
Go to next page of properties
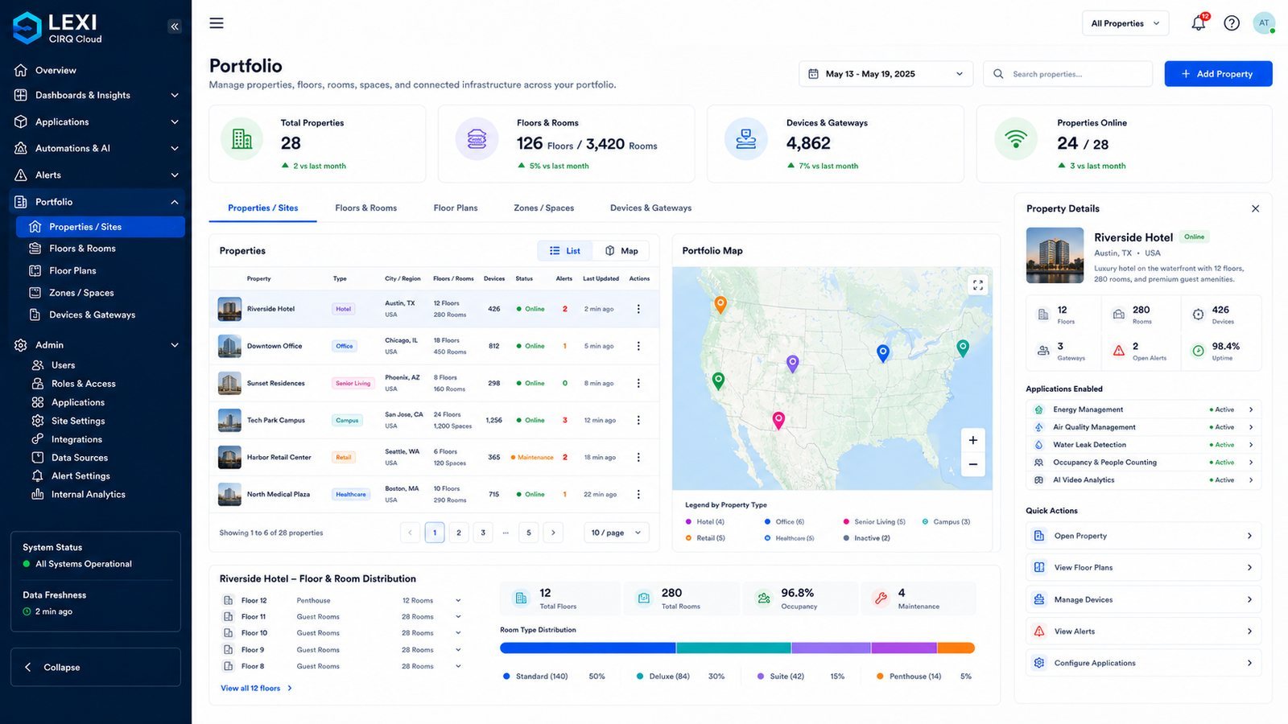point(553,533)
